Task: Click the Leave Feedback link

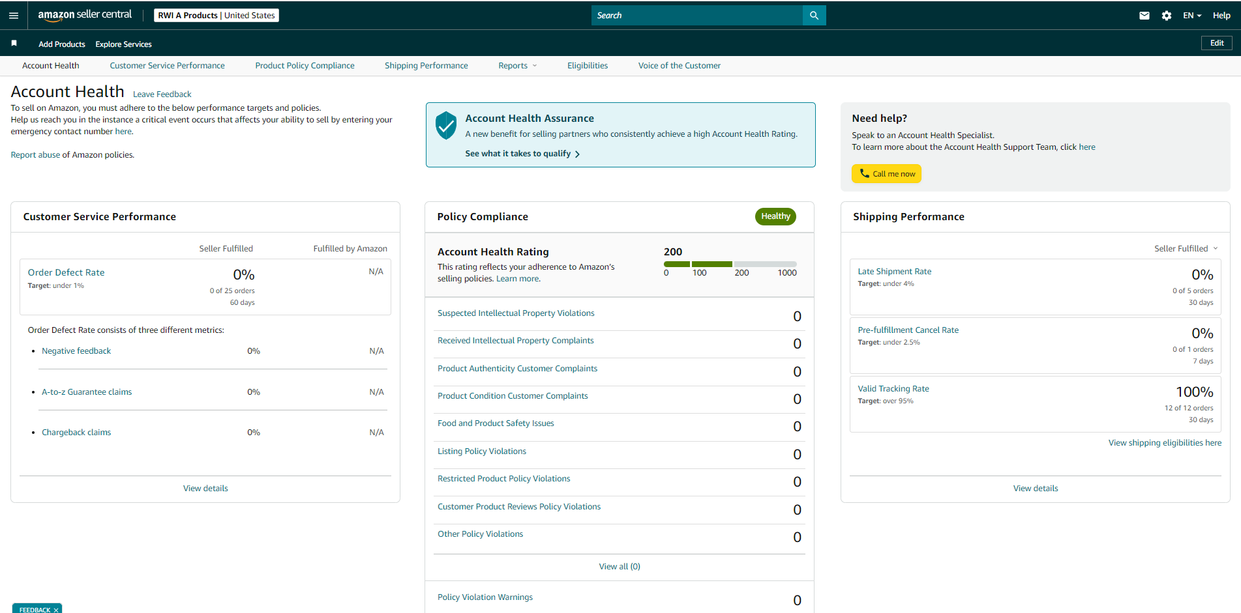Action: (x=162, y=94)
